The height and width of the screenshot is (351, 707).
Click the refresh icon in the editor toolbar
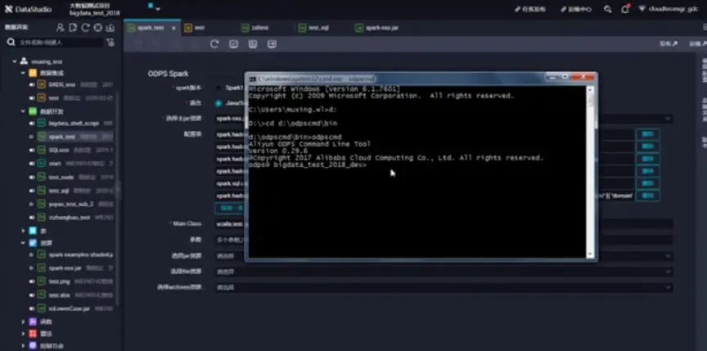tap(214, 44)
